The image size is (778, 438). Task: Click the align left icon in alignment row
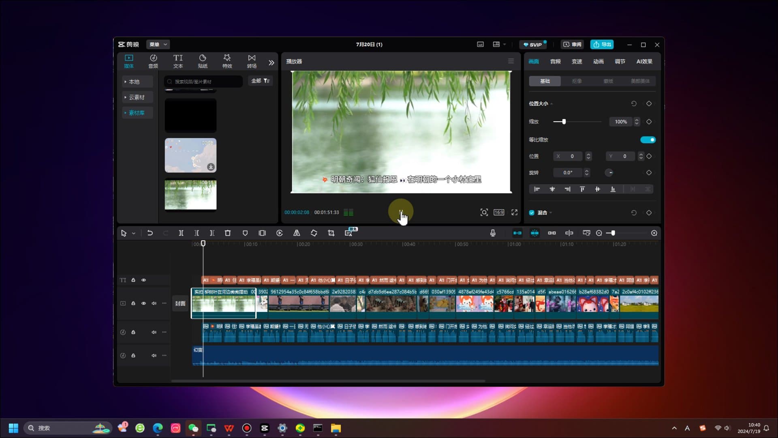537,189
